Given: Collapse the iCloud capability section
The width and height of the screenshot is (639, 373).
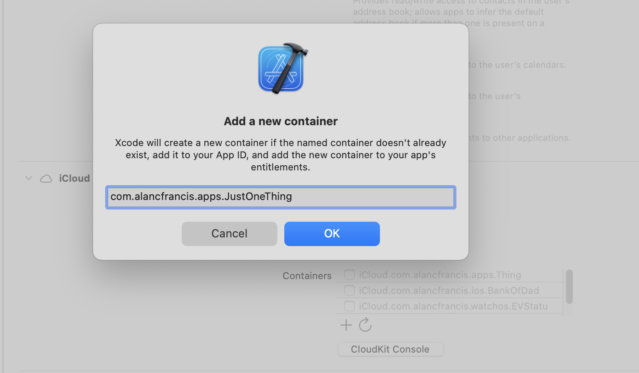Looking at the screenshot, I should click(29, 178).
